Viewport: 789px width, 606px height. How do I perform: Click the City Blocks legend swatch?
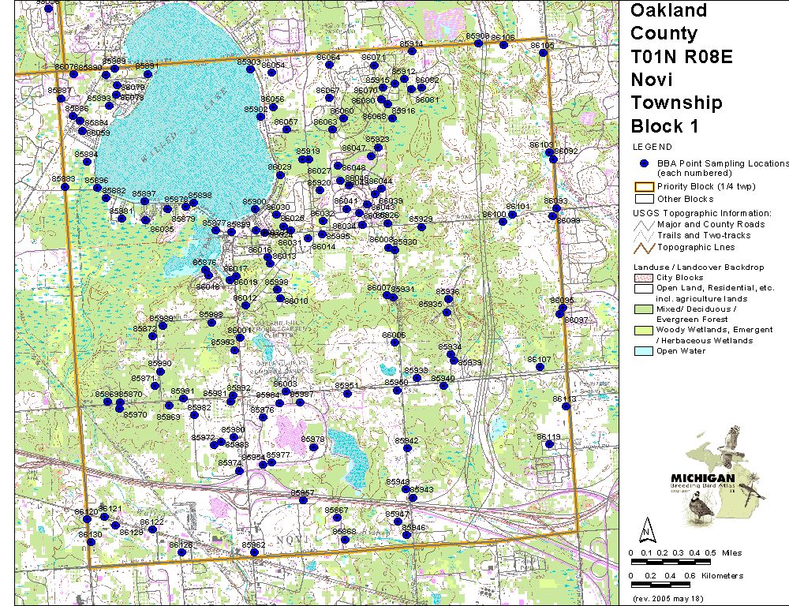(643, 277)
